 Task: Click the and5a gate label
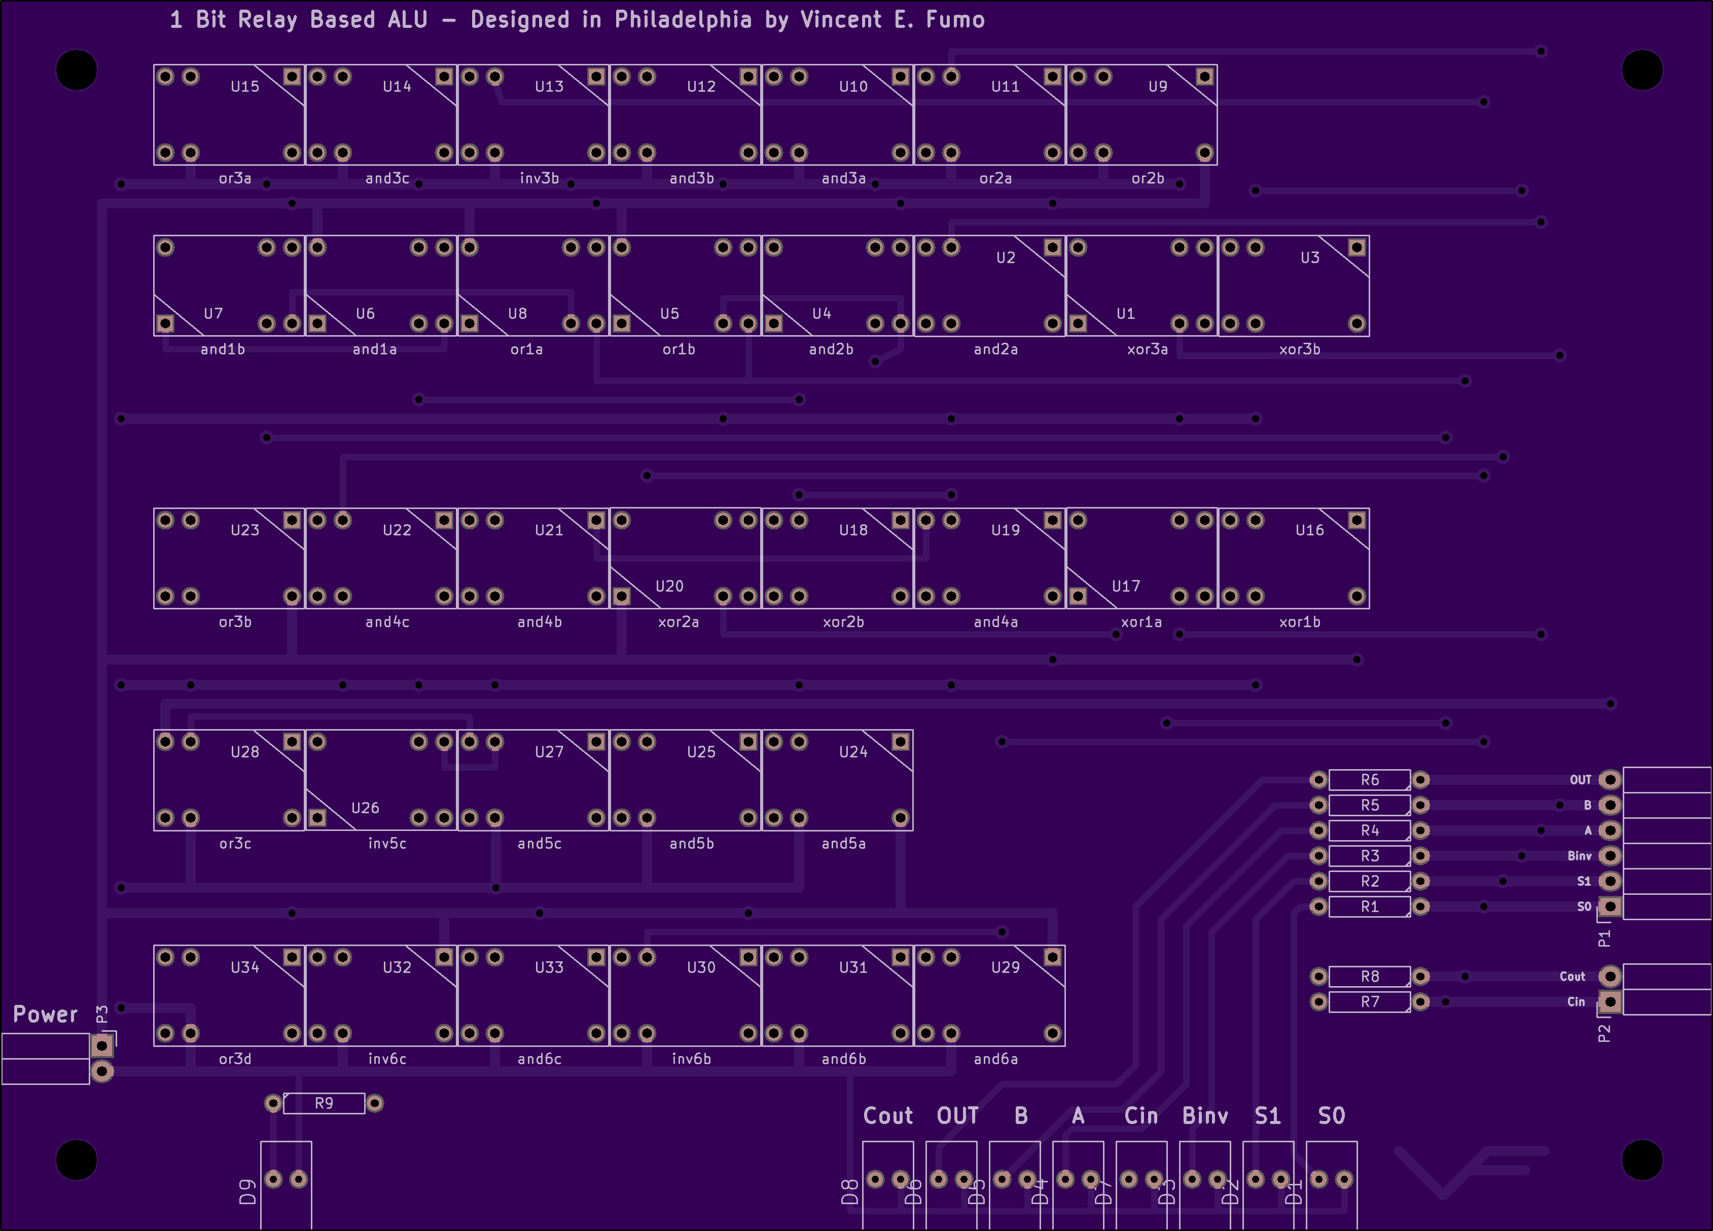click(844, 844)
